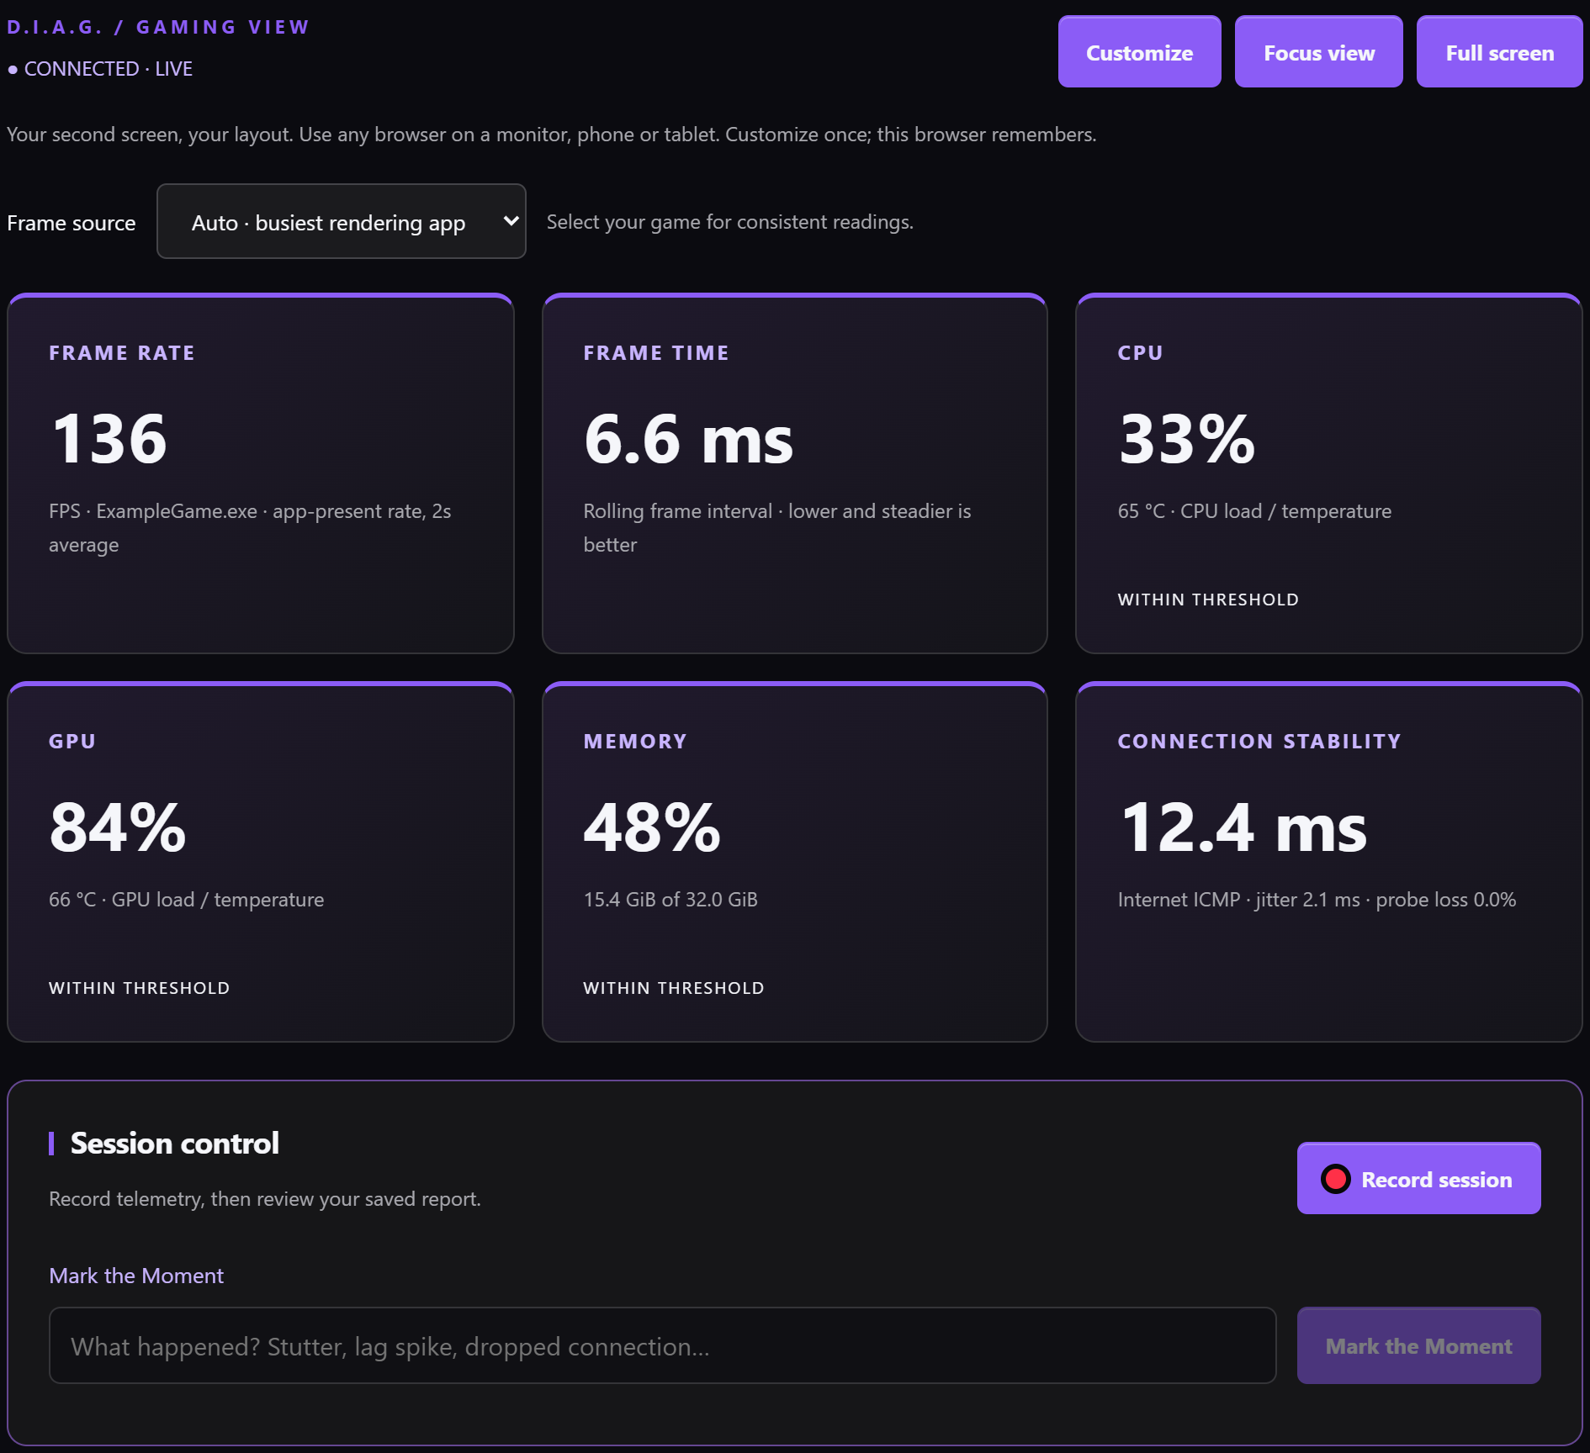Click the 66 °C GPU load / temperature line
1590x1453 pixels.
coord(186,900)
